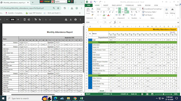The width and height of the screenshot is (181, 101).
Task: Collapse the Excel ribbon
Action: point(178,18)
